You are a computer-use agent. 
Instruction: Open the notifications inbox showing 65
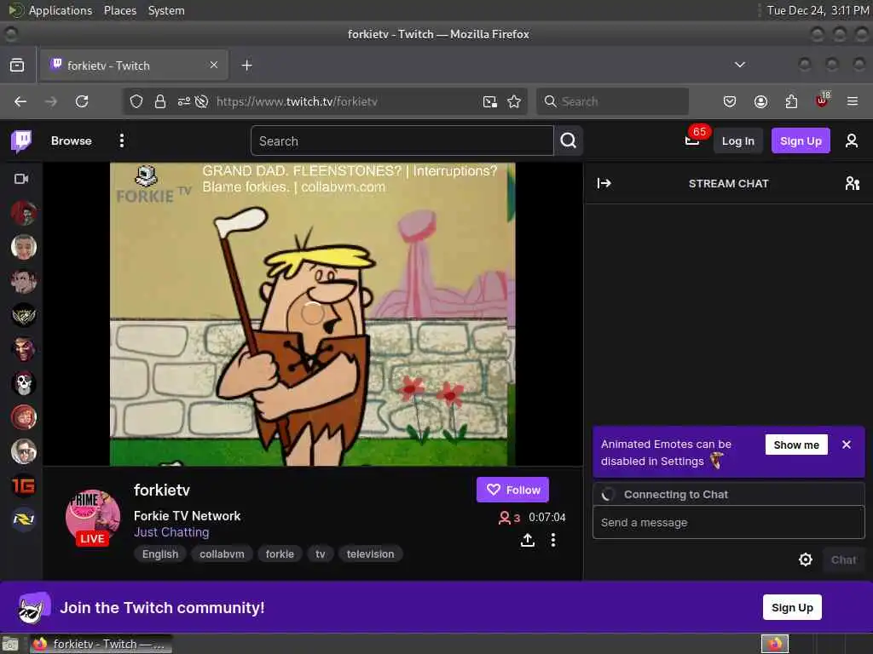tap(692, 141)
